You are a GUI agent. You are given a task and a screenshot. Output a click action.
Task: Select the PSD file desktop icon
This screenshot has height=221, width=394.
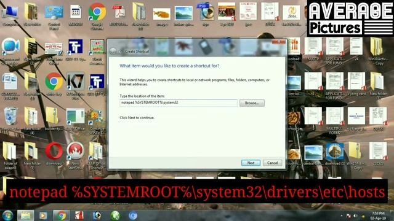coord(205,15)
